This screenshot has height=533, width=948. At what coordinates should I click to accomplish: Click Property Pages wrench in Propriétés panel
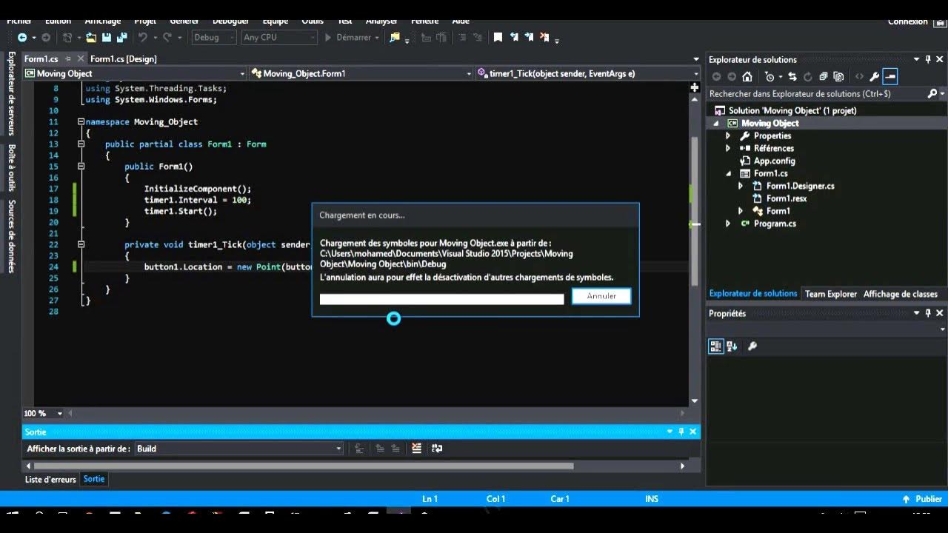(x=752, y=346)
